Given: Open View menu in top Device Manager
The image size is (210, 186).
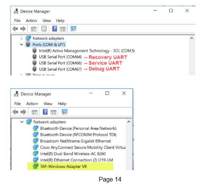Looking at the screenshot, I should tap(47, 21).
